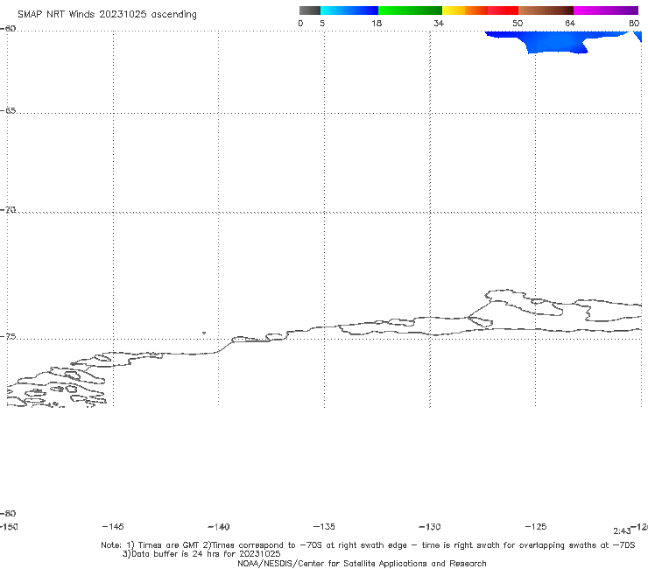Click the color bar label "34"
648x569 pixels.
439,23
